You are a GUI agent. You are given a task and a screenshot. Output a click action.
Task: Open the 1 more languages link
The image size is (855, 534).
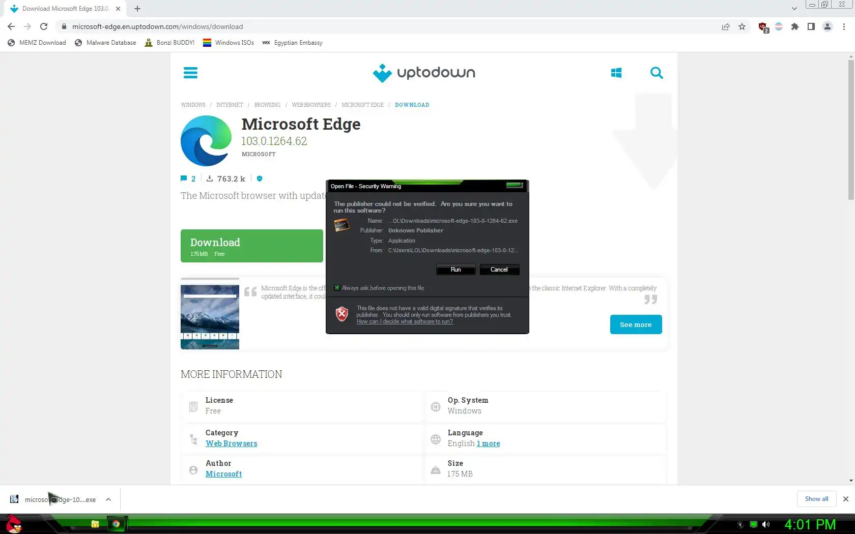[x=488, y=443]
